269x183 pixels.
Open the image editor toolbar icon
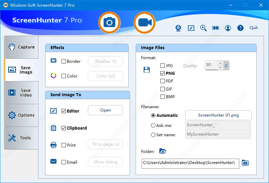coord(191,28)
